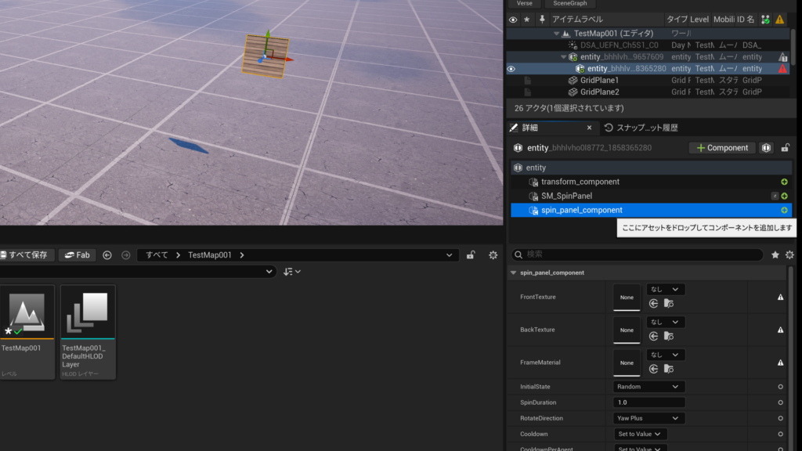The image size is (802, 451).
Task: Click the + Component button
Action: point(722,148)
